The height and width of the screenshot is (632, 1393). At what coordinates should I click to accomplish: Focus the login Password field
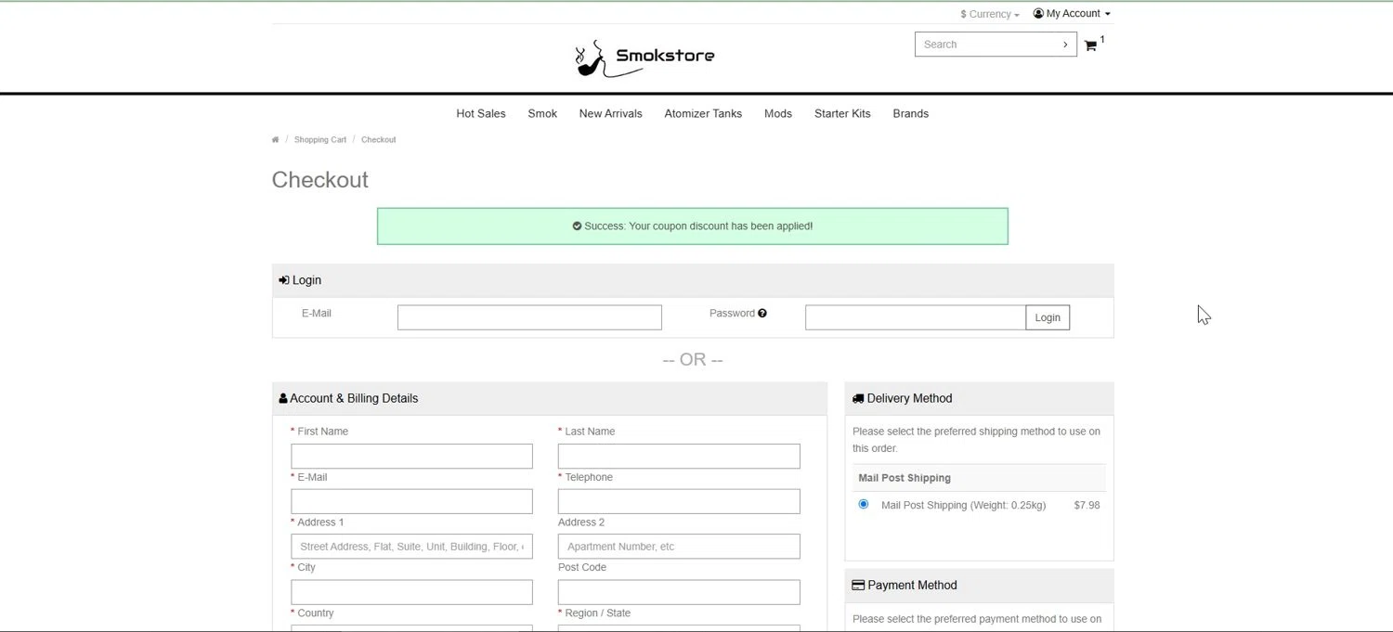pyautogui.click(x=916, y=317)
